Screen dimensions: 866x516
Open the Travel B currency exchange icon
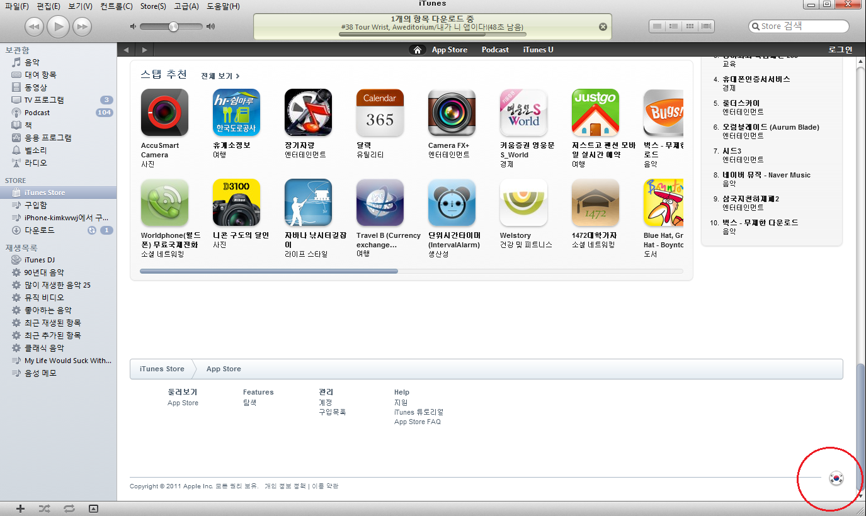click(380, 203)
